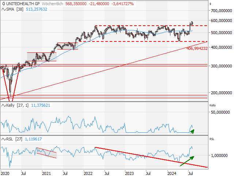Click SMA period [38] label
This screenshot has height=176, width=234.
click(20, 9)
